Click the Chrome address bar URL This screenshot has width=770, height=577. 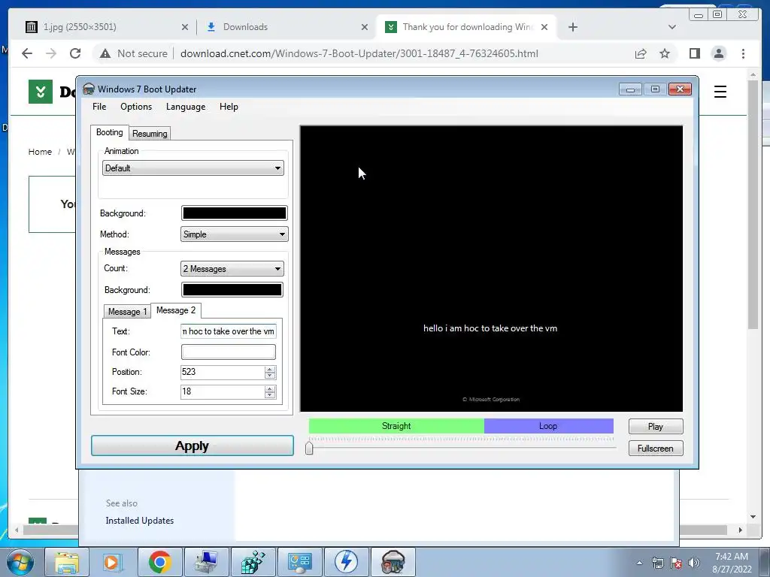click(359, 53)
